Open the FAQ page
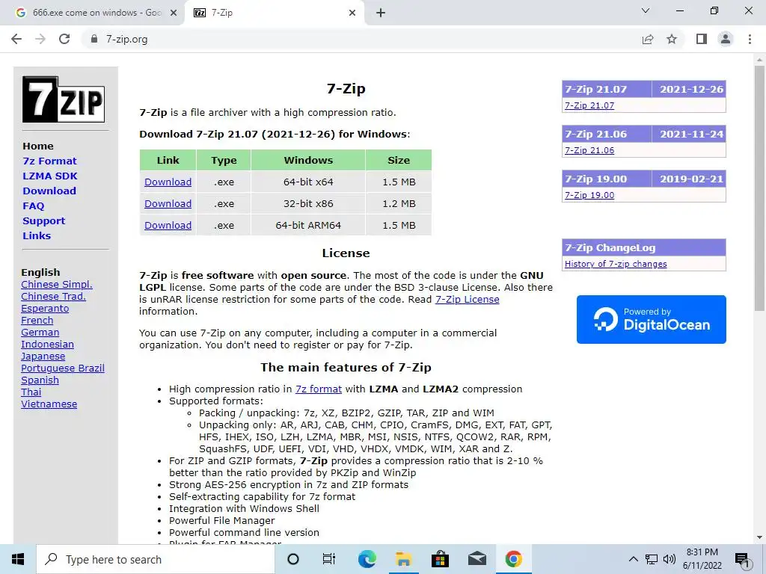Screen dimensions: 766x574 pyautogui.click(x=33, y=206)
